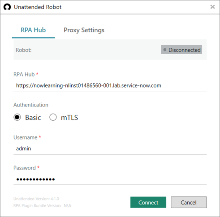Click the Connect button
Viewport: 220px width, 217px height.
[148, 202]
